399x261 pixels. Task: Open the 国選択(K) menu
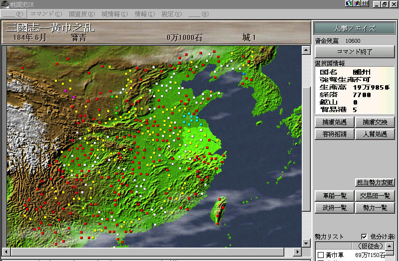[x=82, y=13]
